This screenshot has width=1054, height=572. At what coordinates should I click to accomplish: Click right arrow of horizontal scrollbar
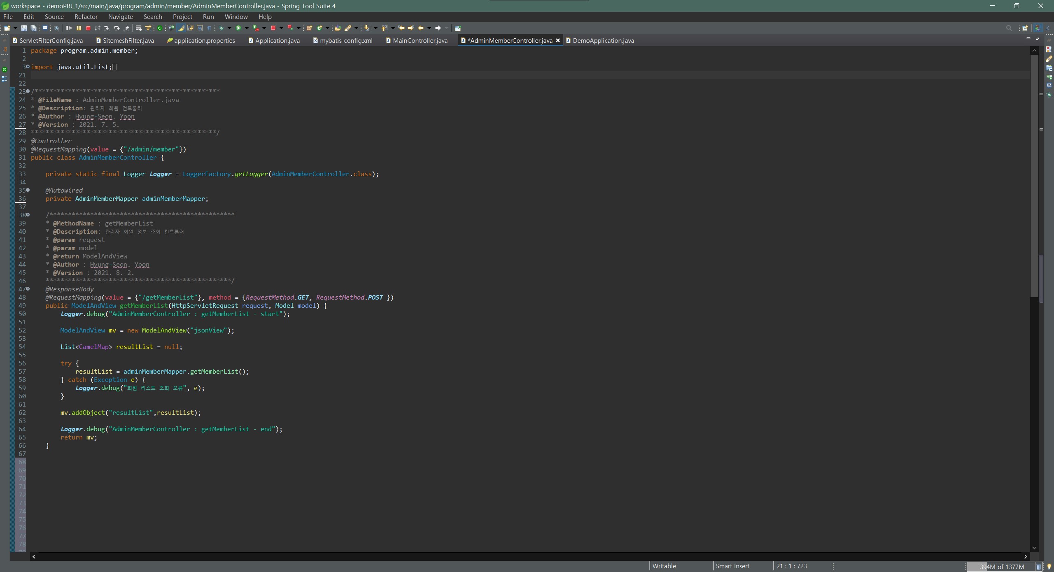(x=1026, y=556)
